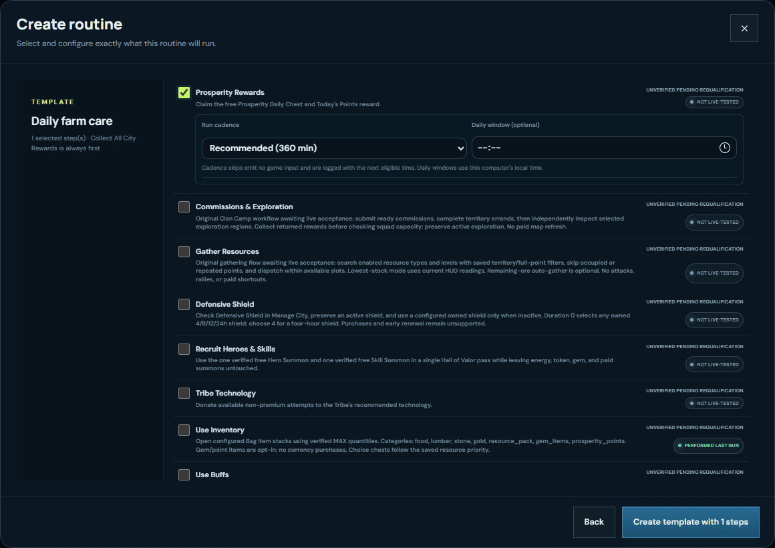
Task: Uncheck the Prosperity Rewards checkbox
Action: pos(184,92)
